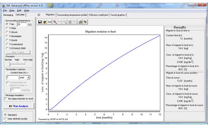Open the Data menu
The height and width of the screenshot is (127, 208).
point(12,11)
